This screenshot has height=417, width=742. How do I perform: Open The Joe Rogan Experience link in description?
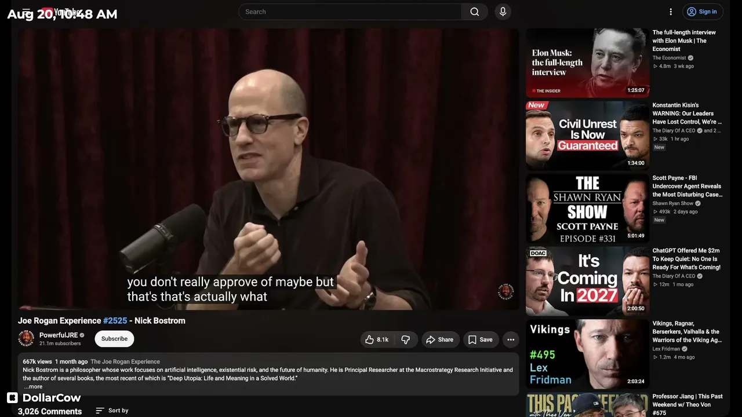click(125, 361)
